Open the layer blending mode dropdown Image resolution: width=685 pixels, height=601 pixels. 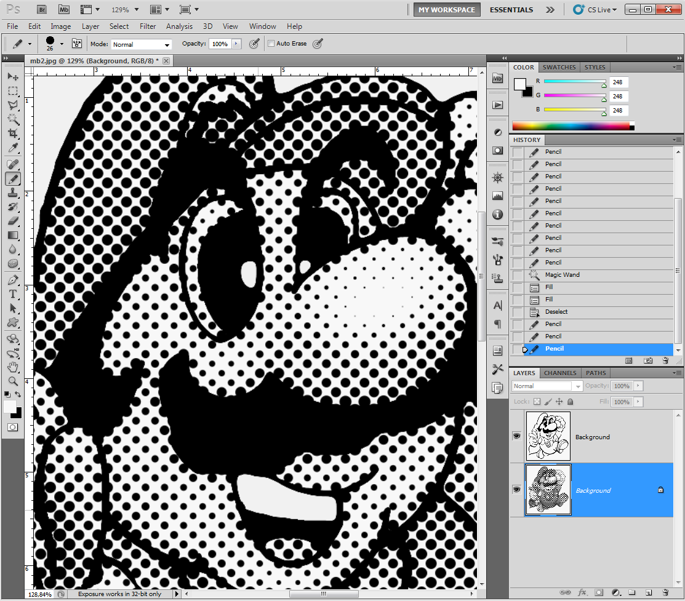pos(547,386)
